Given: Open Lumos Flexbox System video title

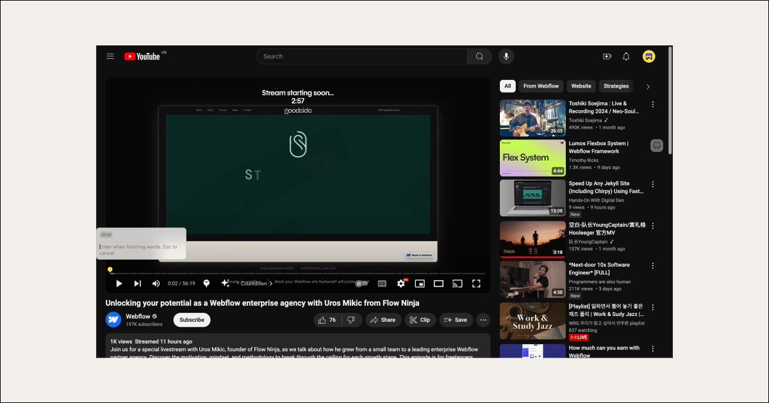Looking at the screenshot, I should tap(599, 148).
